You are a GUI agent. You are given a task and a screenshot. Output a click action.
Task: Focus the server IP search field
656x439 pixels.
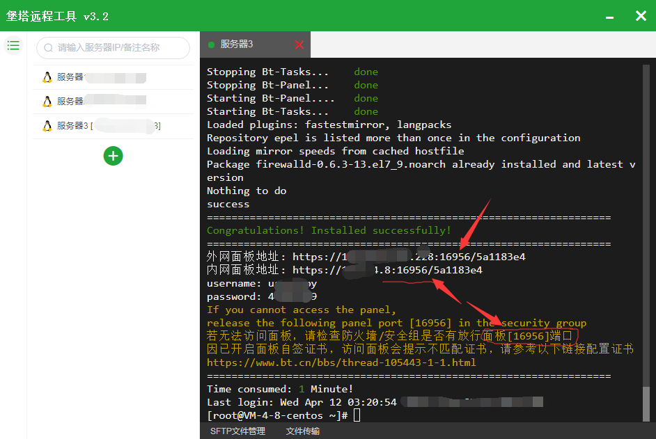coord(113,48)
